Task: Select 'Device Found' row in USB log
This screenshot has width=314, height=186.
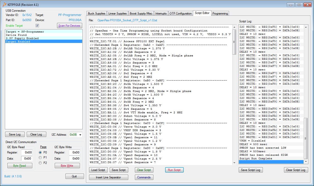Action: click(44, 35)
